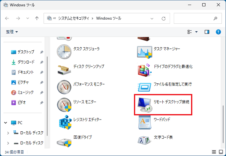Select the second ローカル ディスク drive

28,143
